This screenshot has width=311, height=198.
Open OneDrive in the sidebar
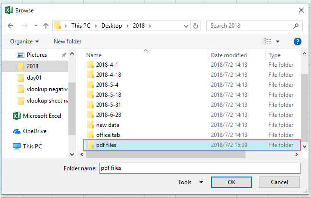[x=34, y=131]
